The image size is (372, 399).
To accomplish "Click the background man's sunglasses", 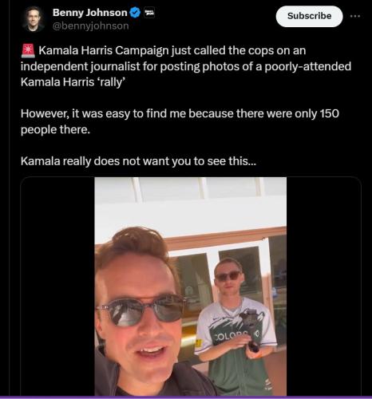I will click(228, 276).
